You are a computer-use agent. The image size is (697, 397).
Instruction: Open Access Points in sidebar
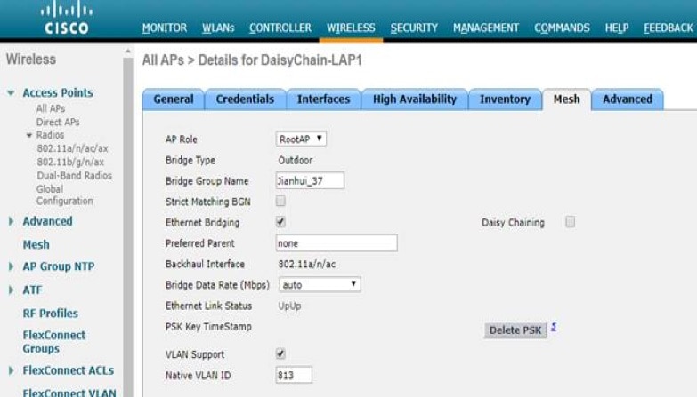[58, 92]
